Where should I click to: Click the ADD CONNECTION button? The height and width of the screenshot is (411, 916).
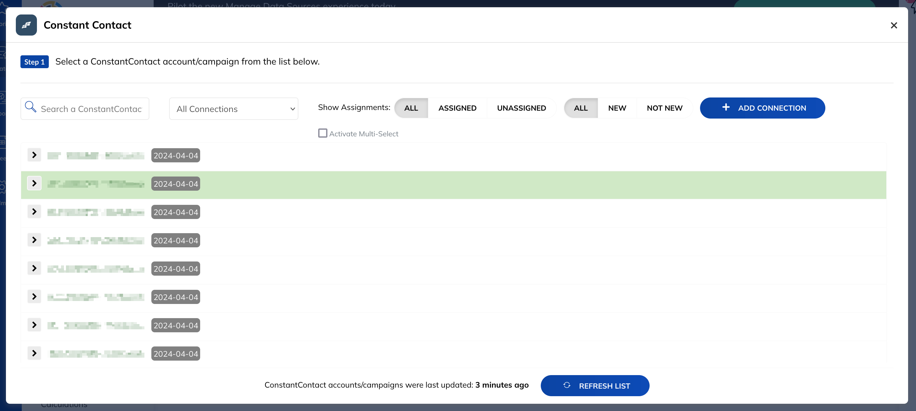(x=762, y=108)
